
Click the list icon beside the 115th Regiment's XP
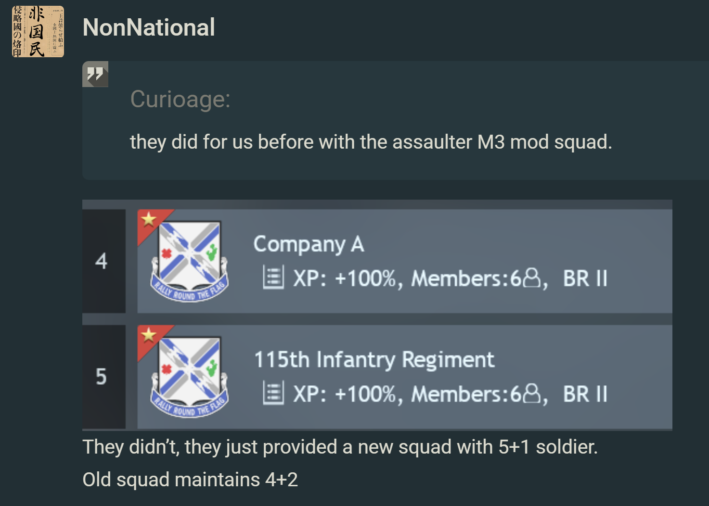click(273, 393)
